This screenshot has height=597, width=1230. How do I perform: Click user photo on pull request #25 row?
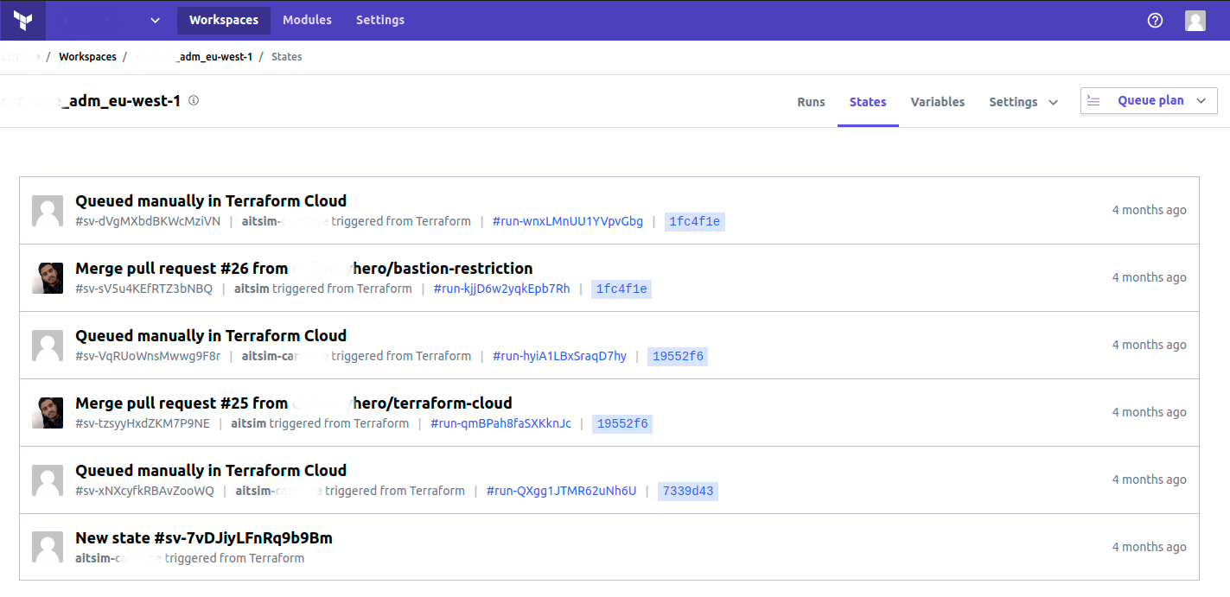click(48, 413)
